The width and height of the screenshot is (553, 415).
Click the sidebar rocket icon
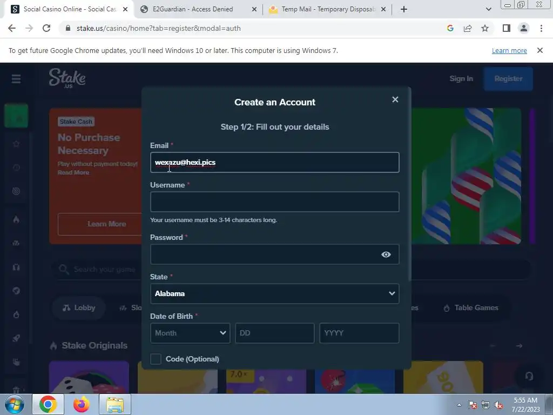16,338
